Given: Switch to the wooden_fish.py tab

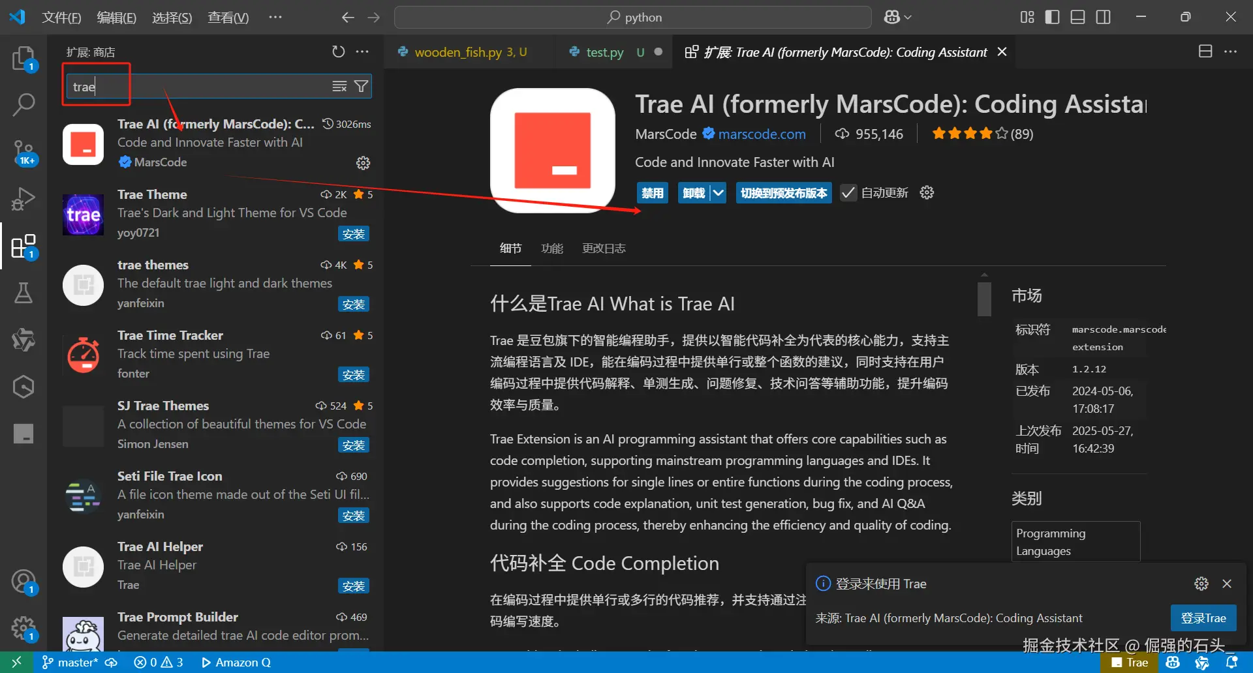Looking at the screenshot, I should (x=470, y=52).
